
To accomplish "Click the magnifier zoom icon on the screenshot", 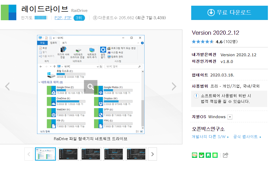I will pos(91,87).
